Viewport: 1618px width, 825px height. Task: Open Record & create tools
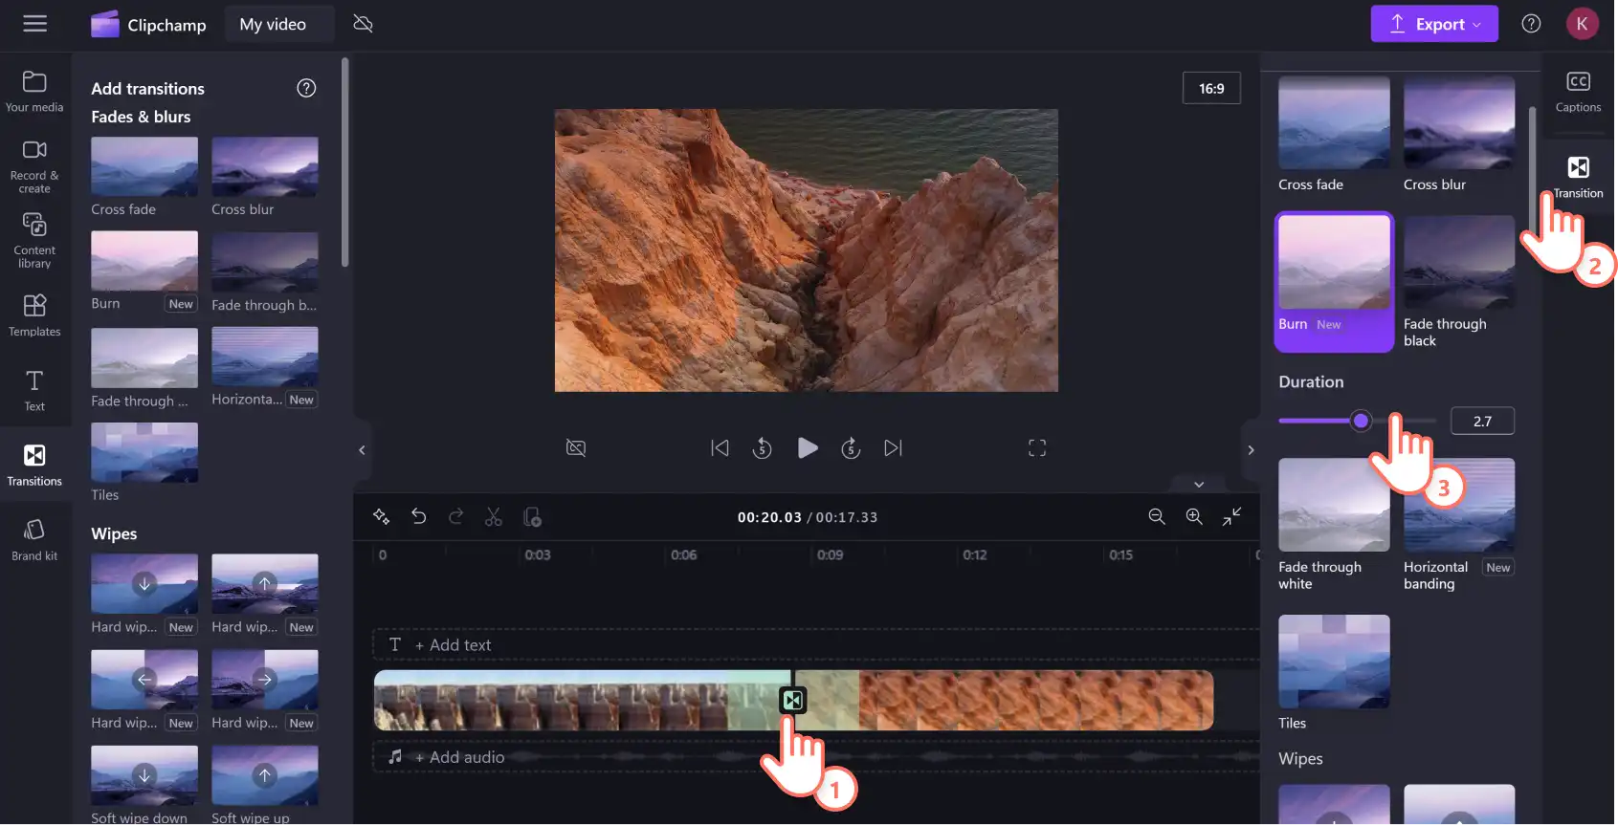[x=34, y=166]
